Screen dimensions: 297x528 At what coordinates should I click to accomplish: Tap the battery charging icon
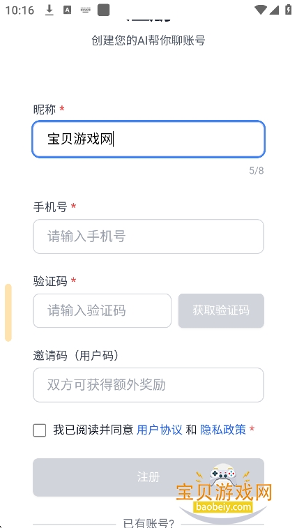coord(288,10)
